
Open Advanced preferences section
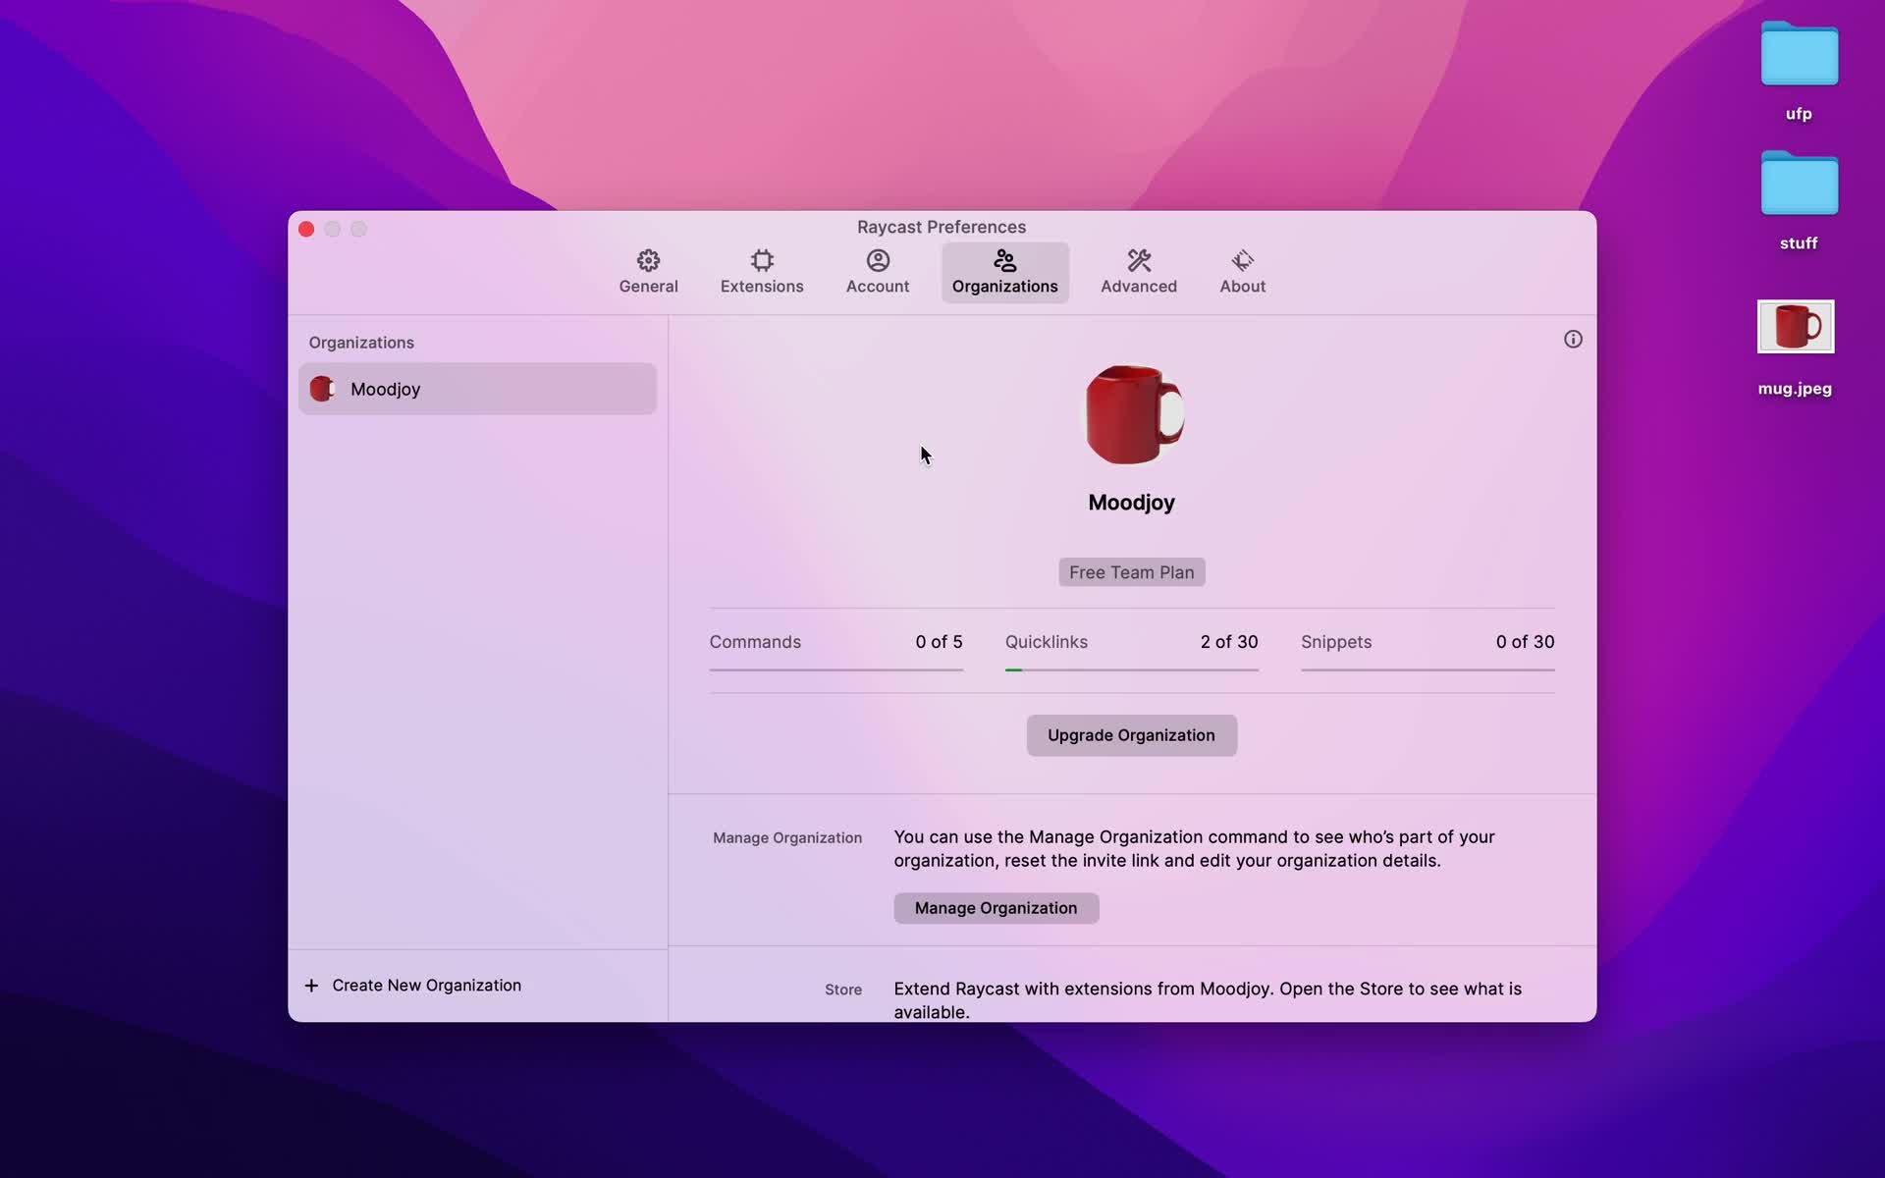1137,270
